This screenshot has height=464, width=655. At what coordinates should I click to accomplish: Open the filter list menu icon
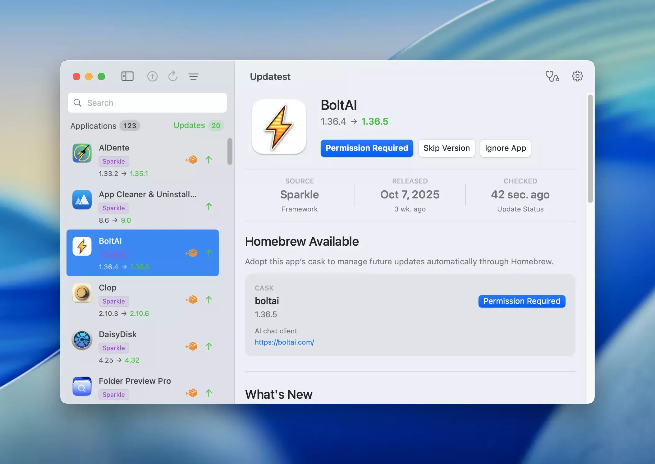tap(193, 77)
